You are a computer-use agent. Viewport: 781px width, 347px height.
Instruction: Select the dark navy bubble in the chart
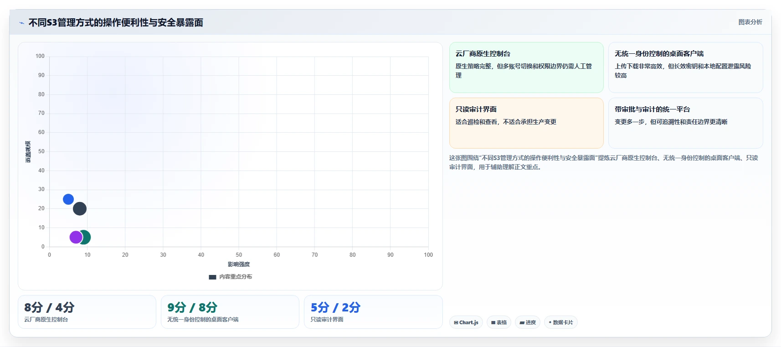[80, 209]
